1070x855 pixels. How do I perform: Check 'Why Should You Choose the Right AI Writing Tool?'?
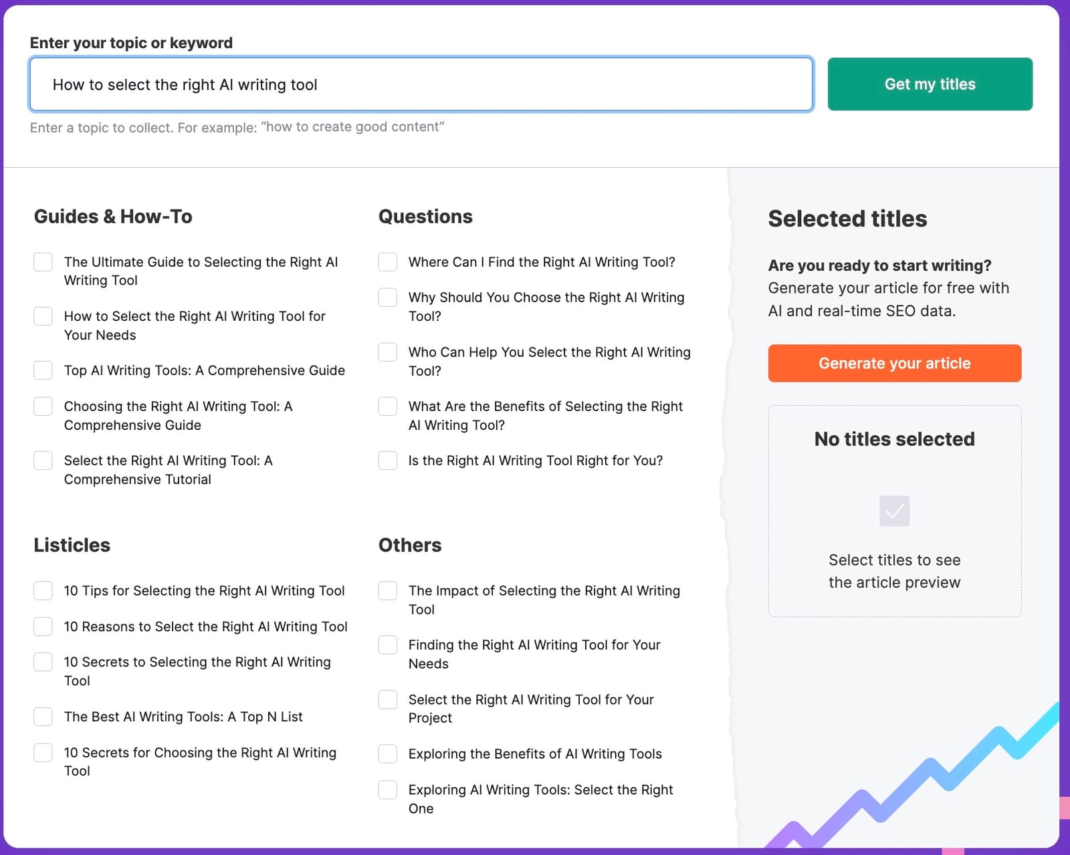pos(387,297)
